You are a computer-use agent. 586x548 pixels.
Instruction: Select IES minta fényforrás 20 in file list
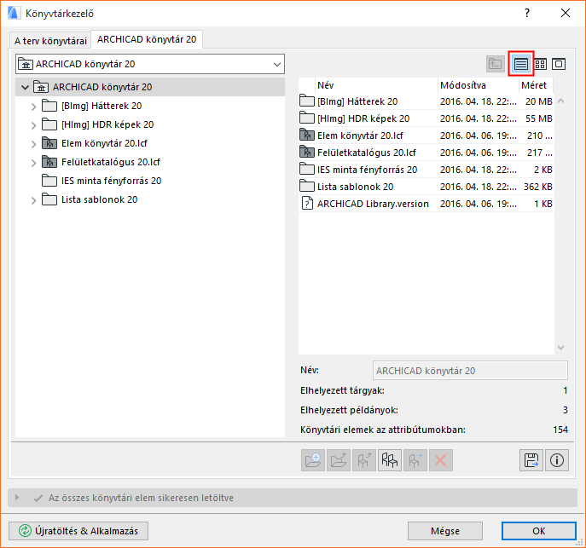tap(367, 170)
